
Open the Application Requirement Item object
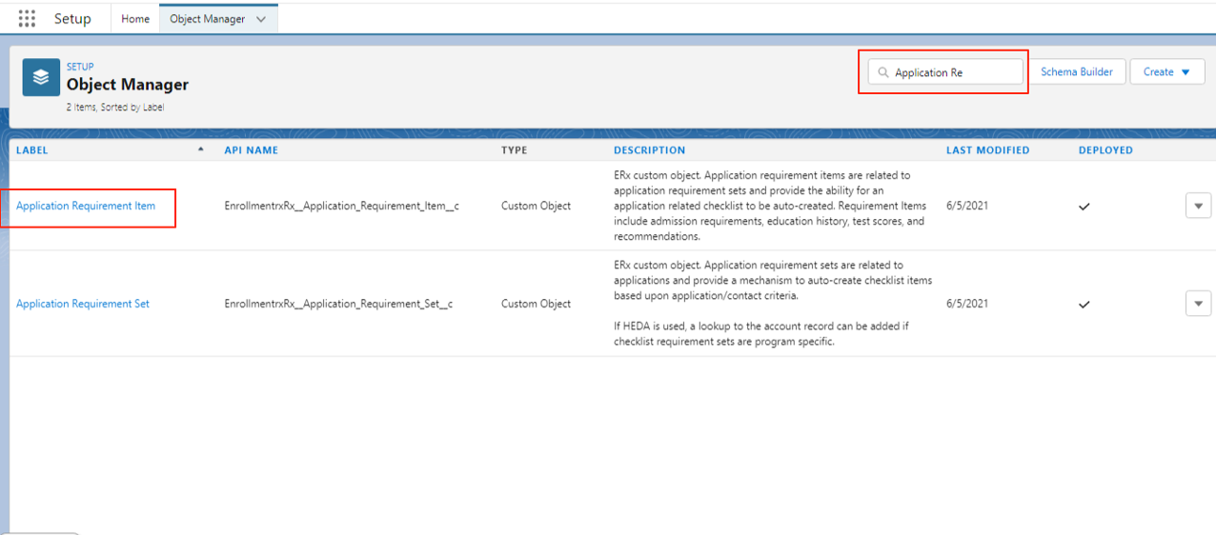click(86, 206)
